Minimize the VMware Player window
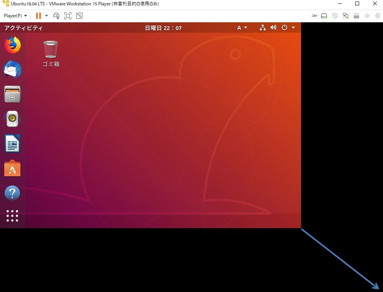 point(339,4)
